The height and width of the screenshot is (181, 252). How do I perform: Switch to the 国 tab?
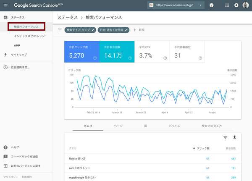(x=145, y=126)
